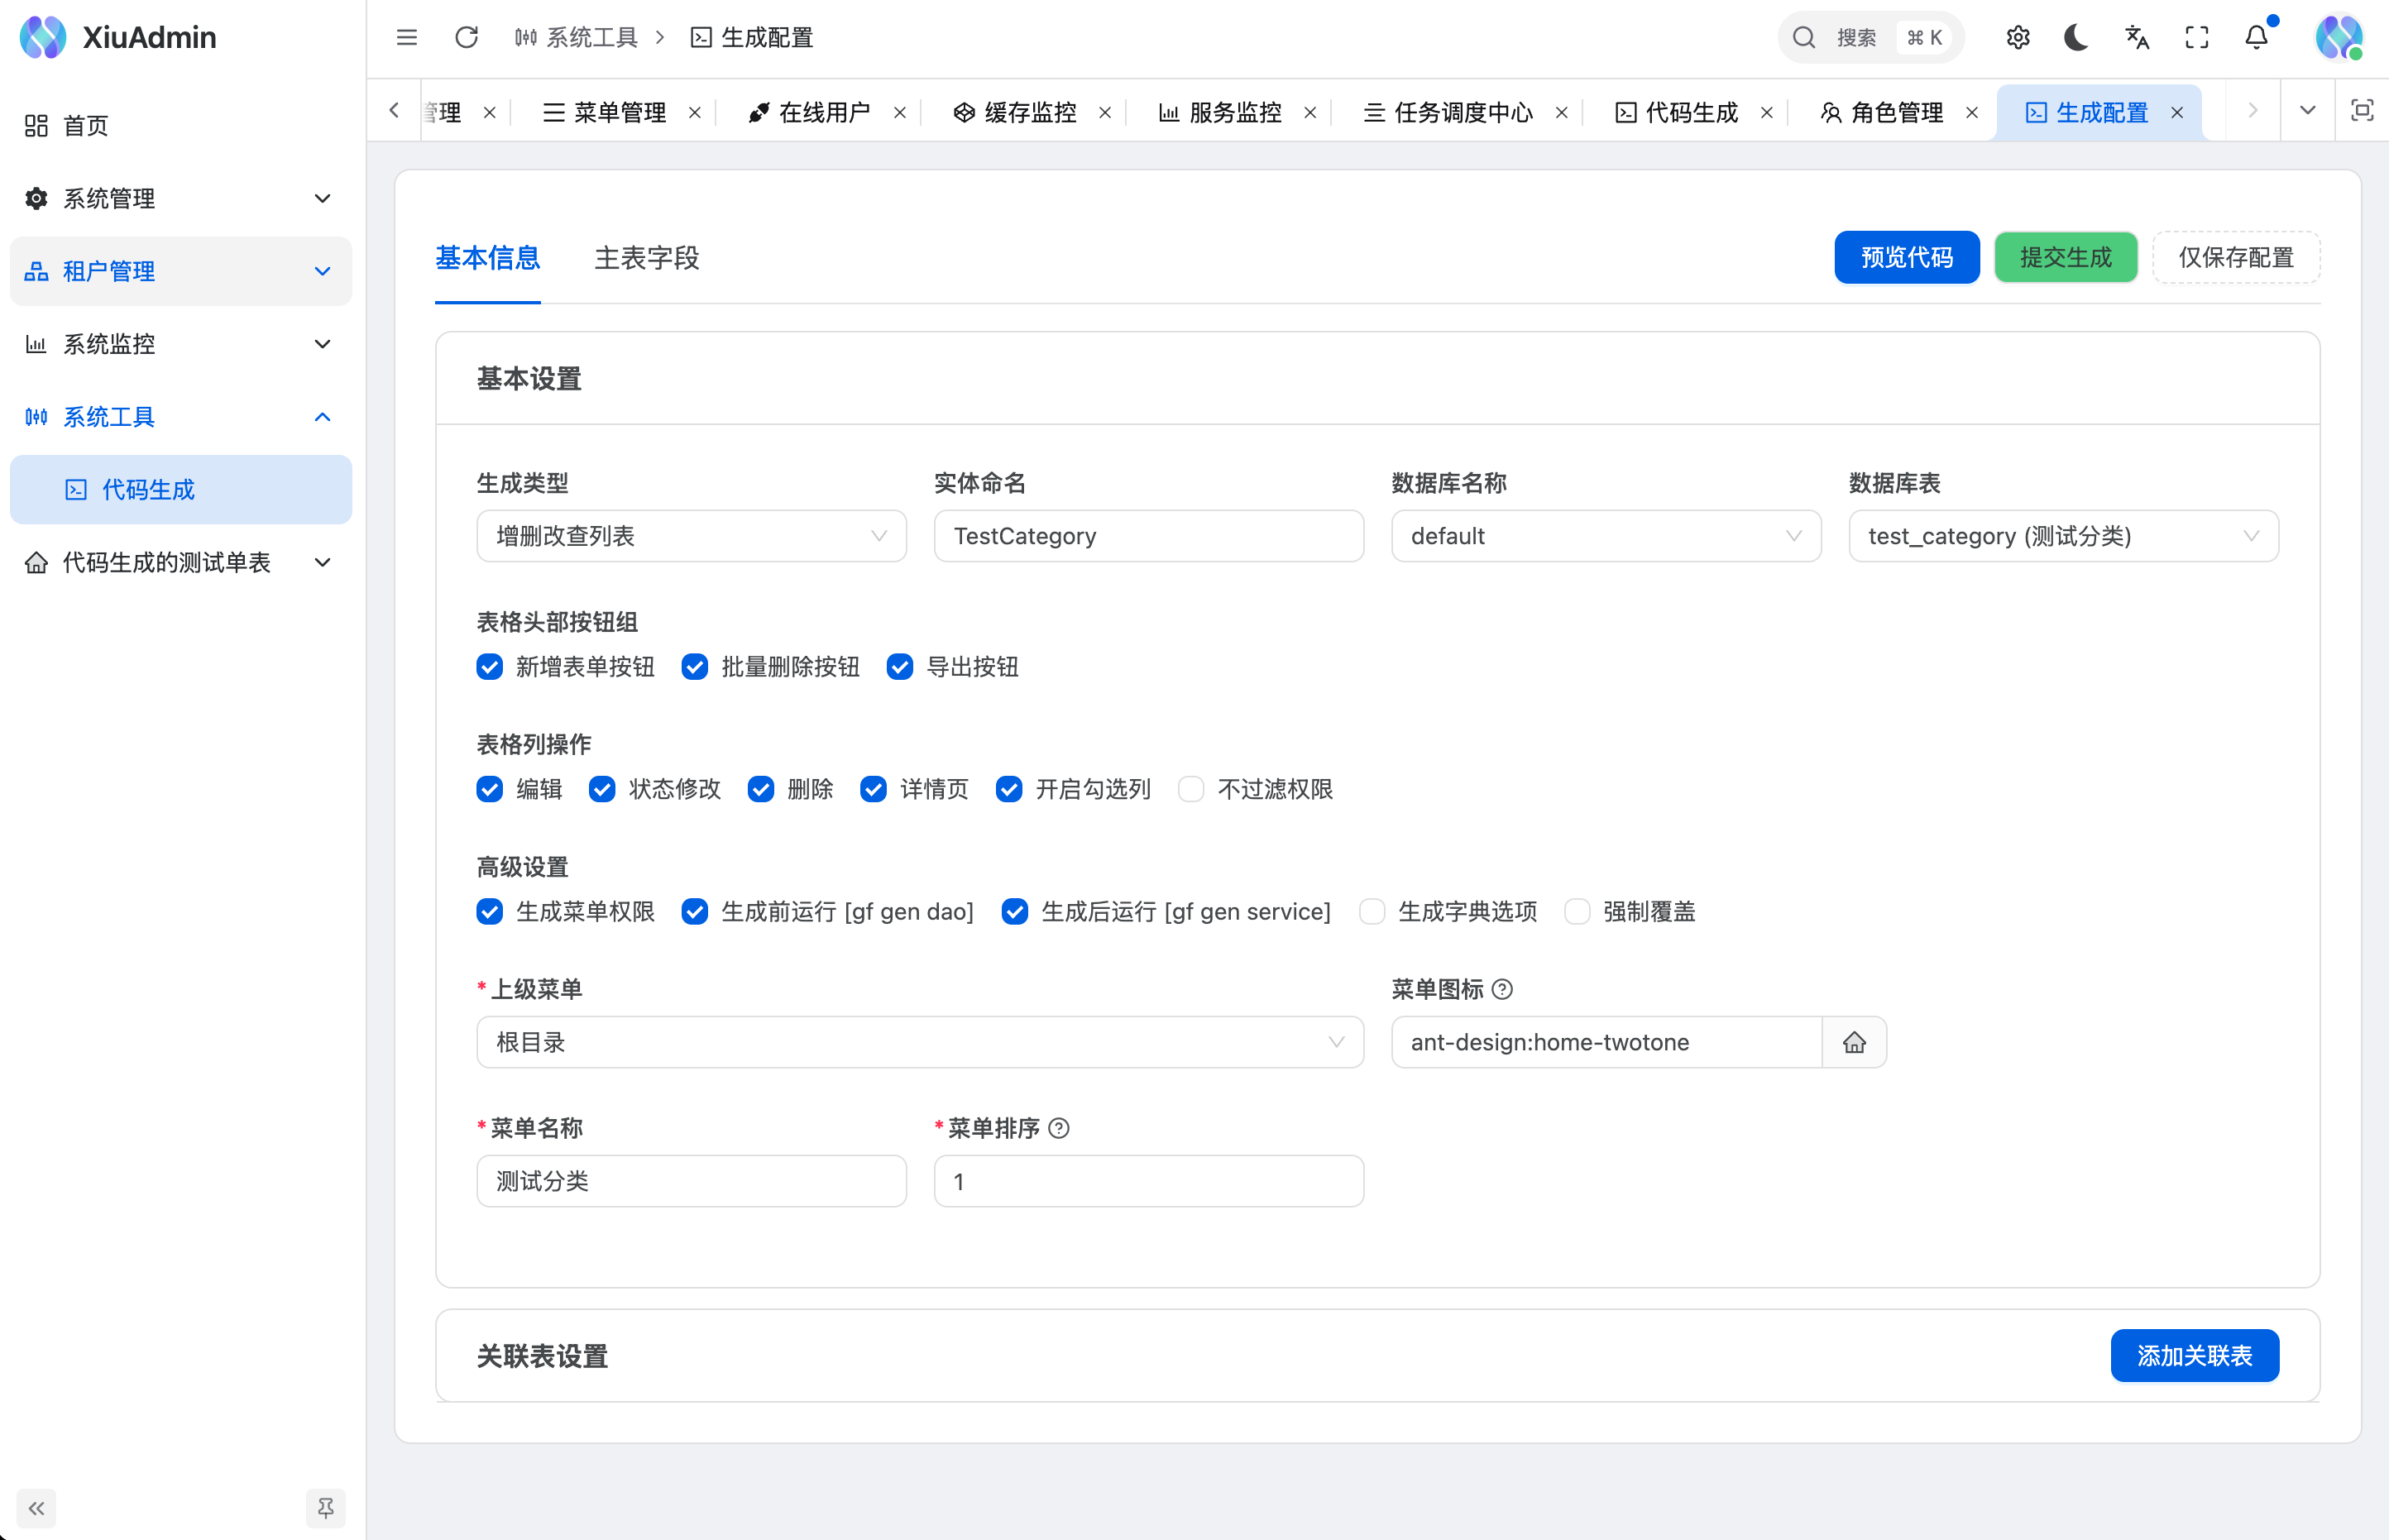
Task: Open the language translation icon
Action: tap(2136, 37)
